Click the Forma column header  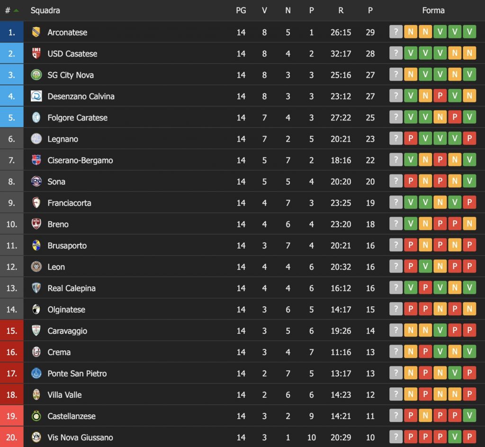(433, 10)
